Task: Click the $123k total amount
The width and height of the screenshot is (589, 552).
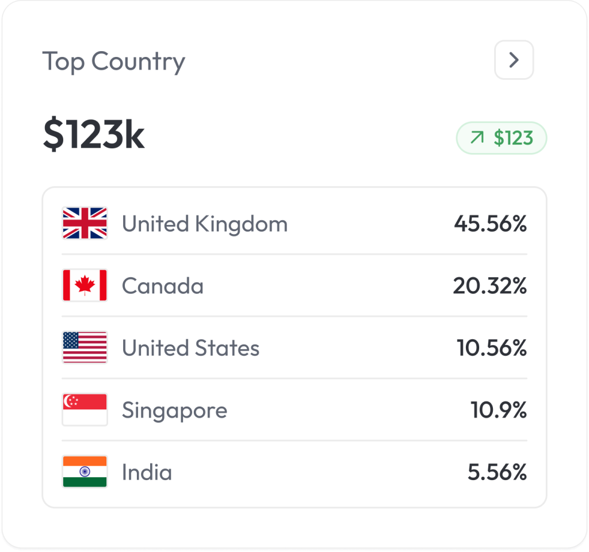Action: click(94, 136)
